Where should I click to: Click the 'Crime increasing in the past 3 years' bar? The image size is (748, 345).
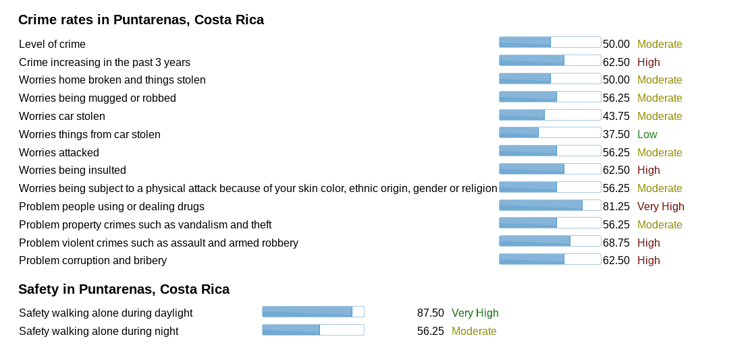click(550, 61)
